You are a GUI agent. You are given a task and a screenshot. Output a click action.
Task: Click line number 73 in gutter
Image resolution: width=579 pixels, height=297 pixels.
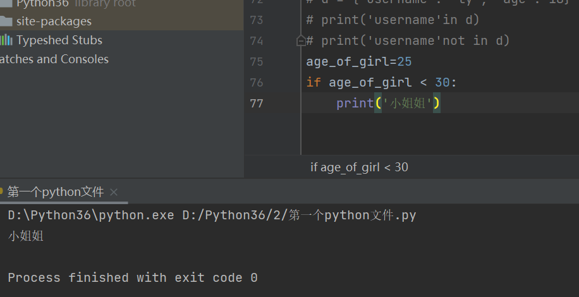tap(256, 20)
